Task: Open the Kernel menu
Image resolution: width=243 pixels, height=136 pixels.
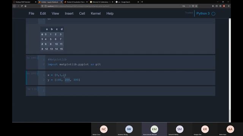Action: [x=96, y=14]
